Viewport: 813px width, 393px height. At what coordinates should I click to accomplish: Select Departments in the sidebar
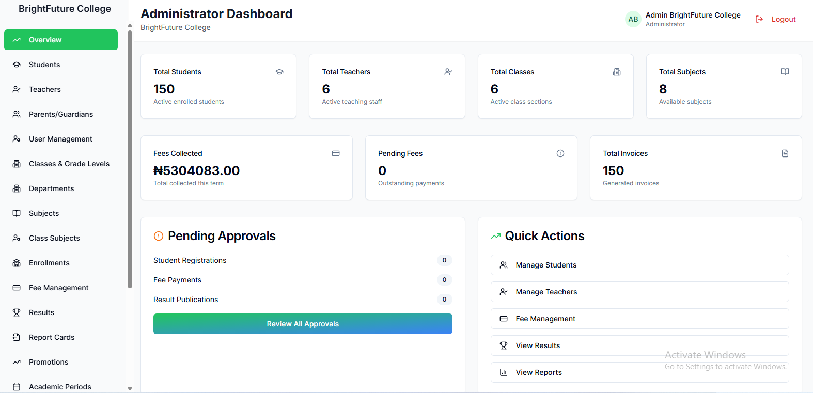tap(61, 188)
